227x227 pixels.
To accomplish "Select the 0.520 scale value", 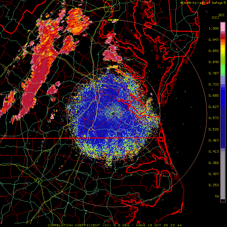I will click(214, 129).
